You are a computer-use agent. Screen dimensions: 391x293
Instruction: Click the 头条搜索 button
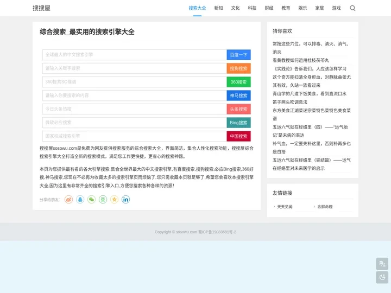[238, 109]
